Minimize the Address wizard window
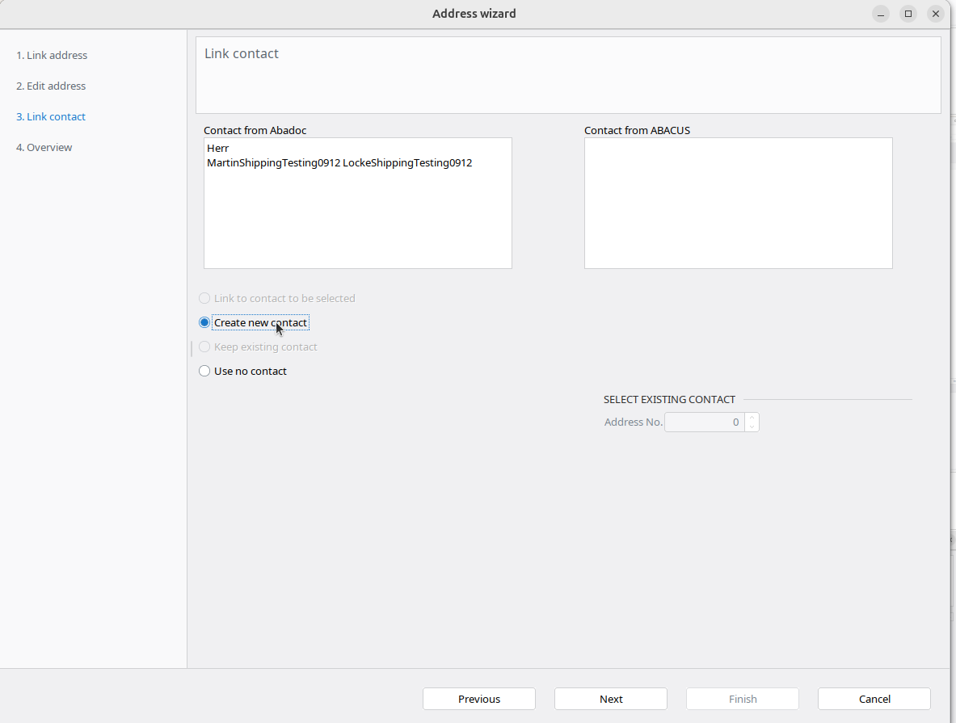Image resolution: width=956 pixels, height=723 pixels. 880,14
